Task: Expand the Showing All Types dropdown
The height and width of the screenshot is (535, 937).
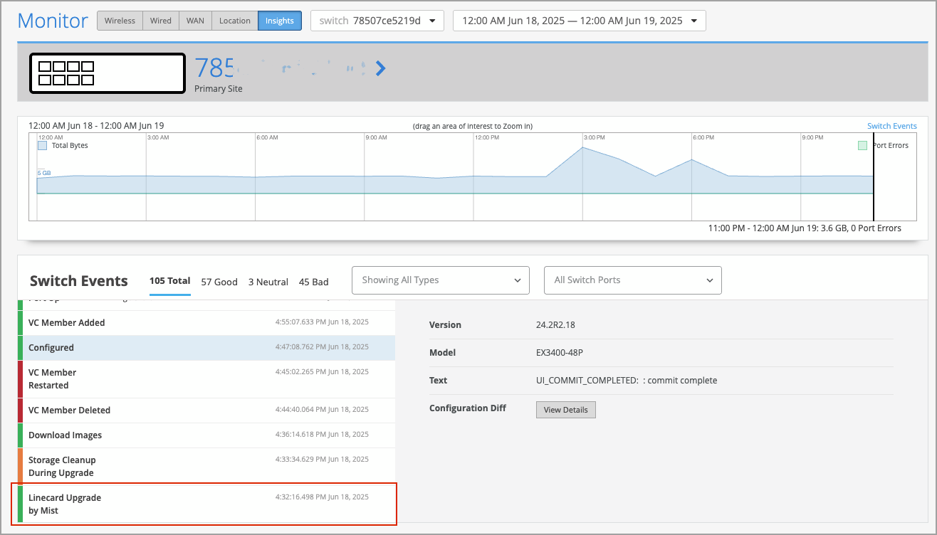Action: click(x=441, y=280)
